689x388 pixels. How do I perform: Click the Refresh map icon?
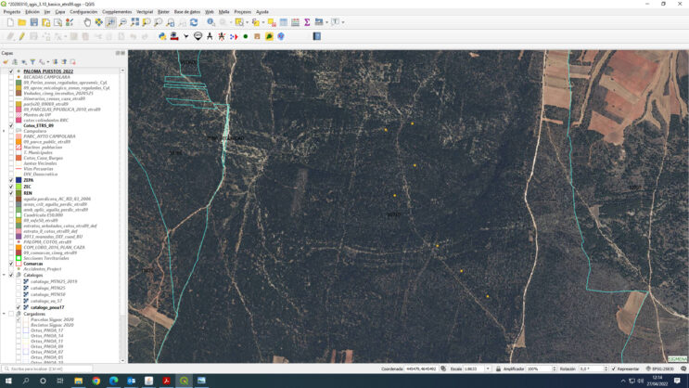(194, 22)
